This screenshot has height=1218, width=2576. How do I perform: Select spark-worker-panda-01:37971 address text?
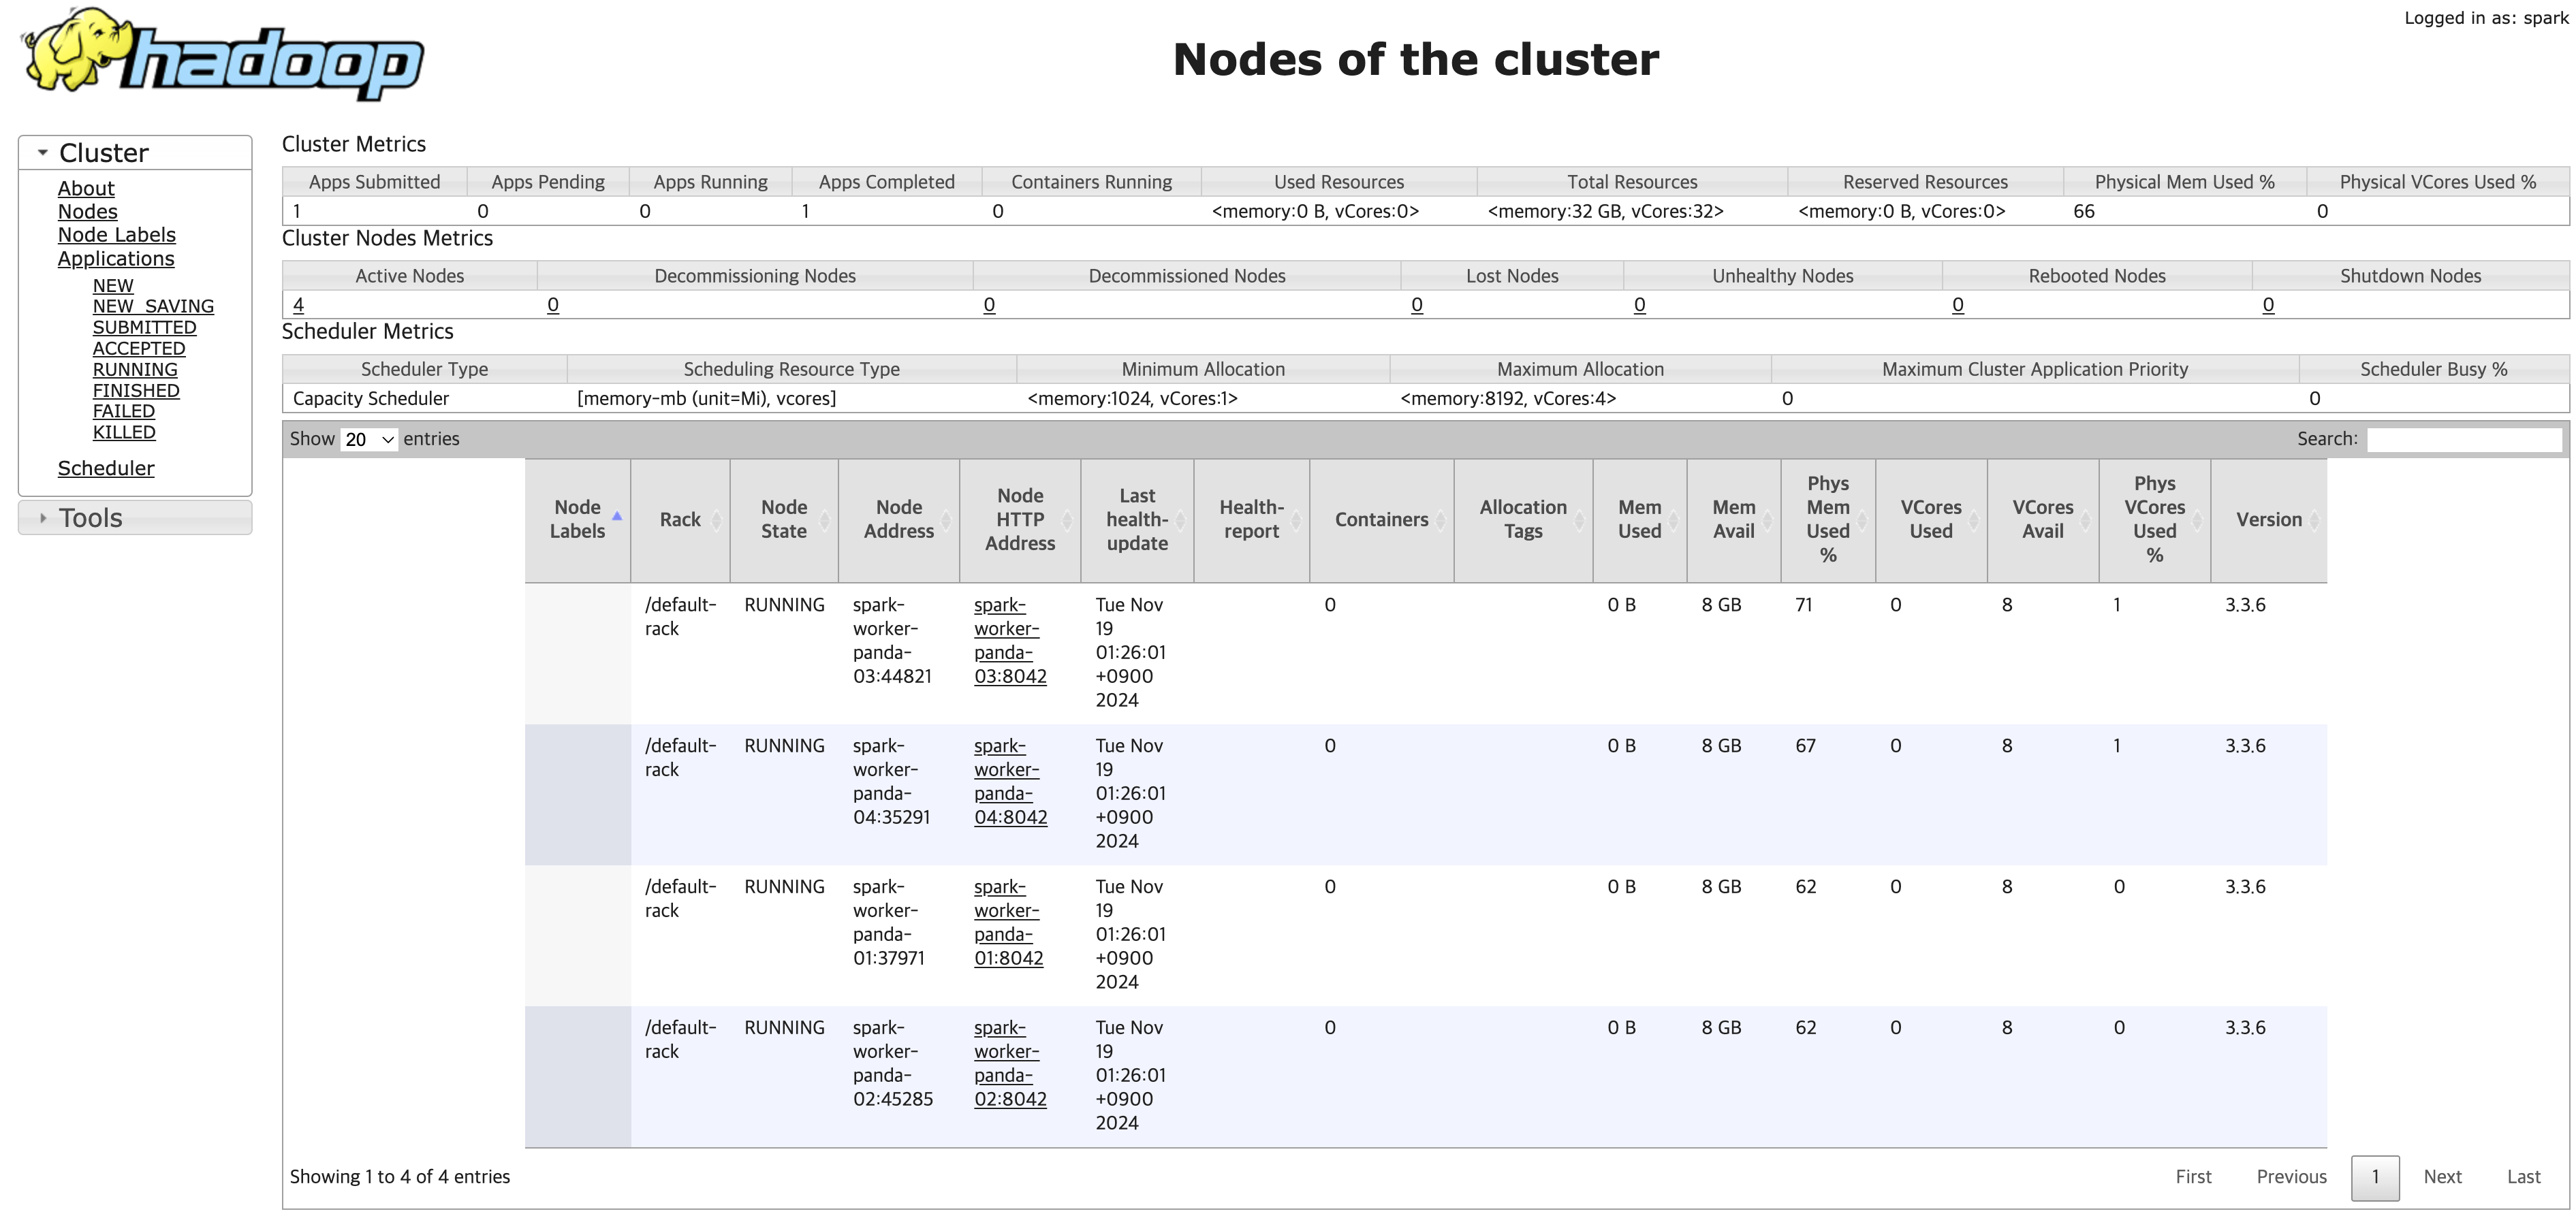point(889,923)
